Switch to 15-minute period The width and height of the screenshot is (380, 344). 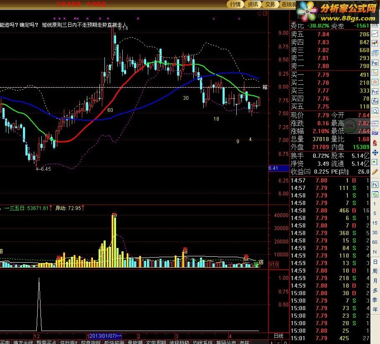click(x=375, y=223)
